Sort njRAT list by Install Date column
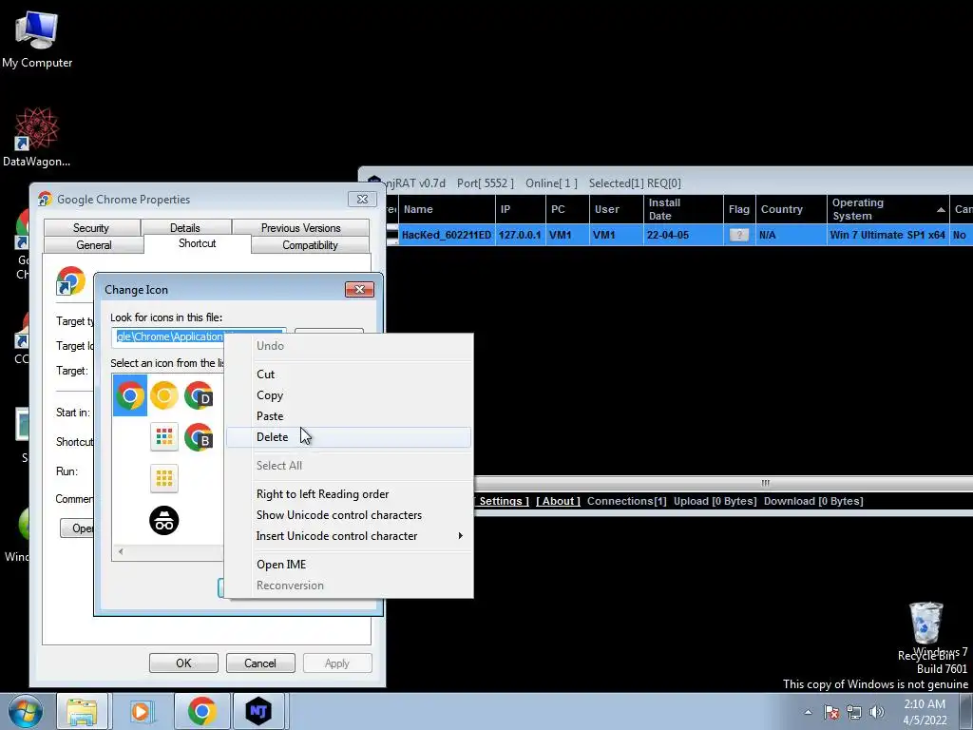 [683, 209]
